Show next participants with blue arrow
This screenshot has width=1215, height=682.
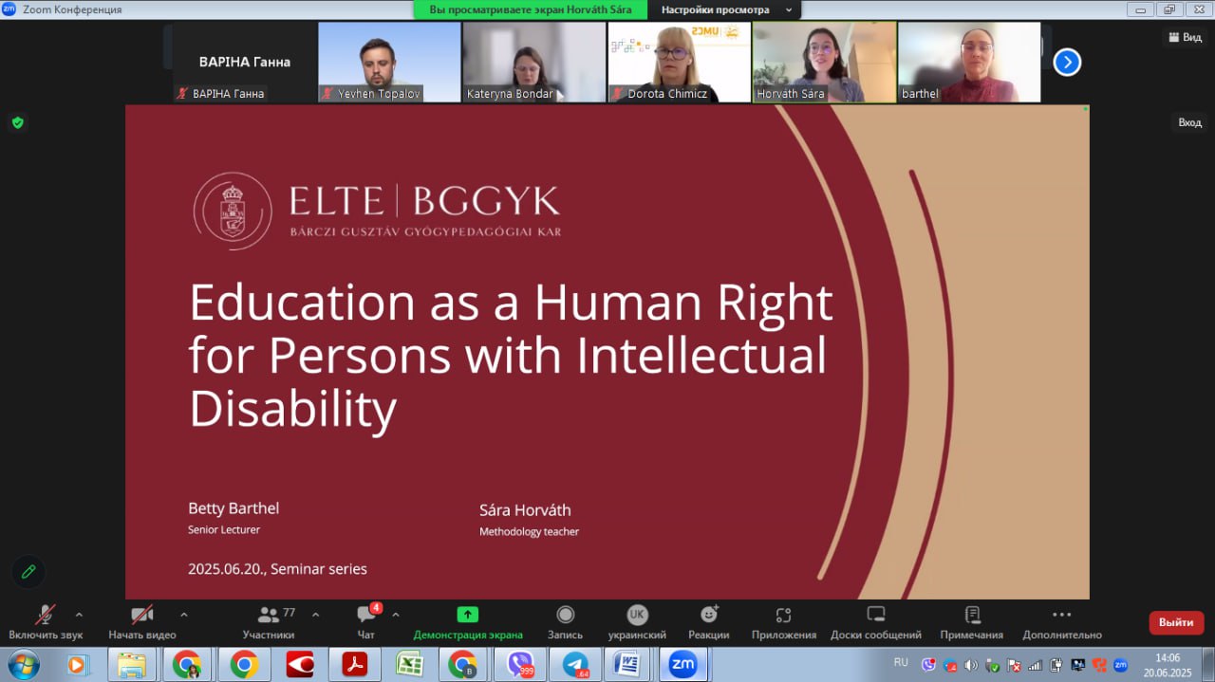pos(1067,63)
